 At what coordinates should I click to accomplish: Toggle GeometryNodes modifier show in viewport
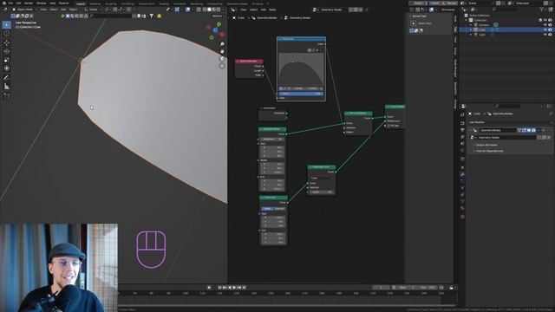coord(529,131)
